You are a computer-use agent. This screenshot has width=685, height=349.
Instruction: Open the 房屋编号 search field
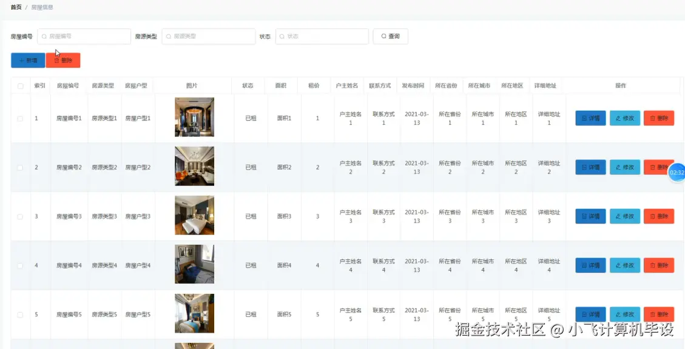click(x=83, y=36)
